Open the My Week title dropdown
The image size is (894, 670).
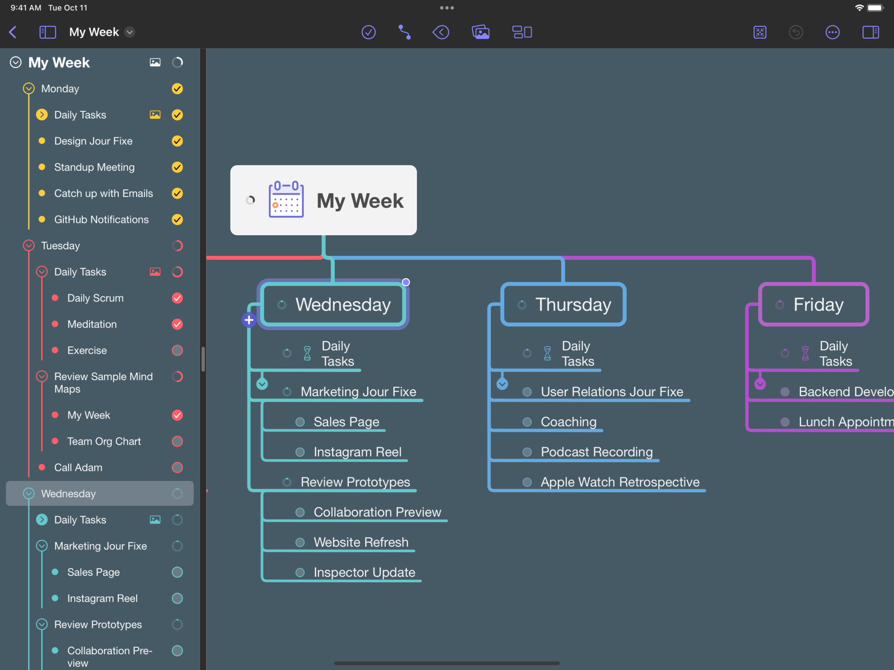[x=130, y=32]
